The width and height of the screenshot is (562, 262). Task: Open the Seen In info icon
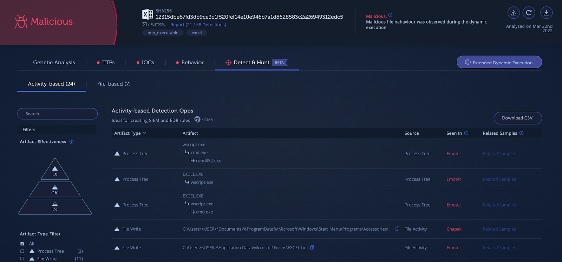pyautogui.click(x=466, y=133)
